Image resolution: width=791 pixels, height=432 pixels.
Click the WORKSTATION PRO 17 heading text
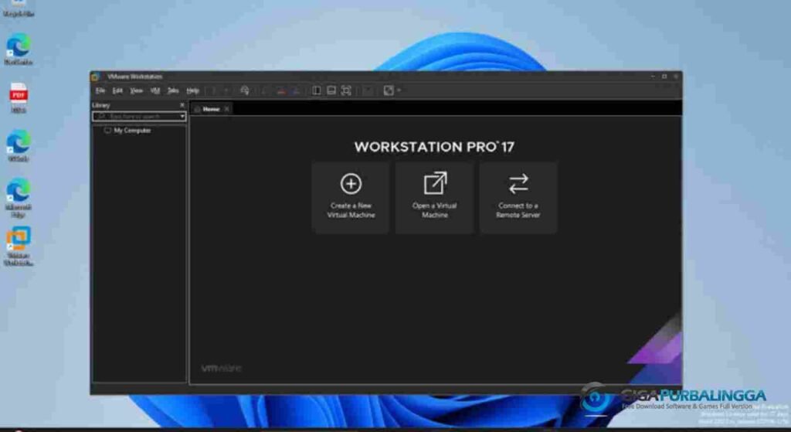pos(434,147)
